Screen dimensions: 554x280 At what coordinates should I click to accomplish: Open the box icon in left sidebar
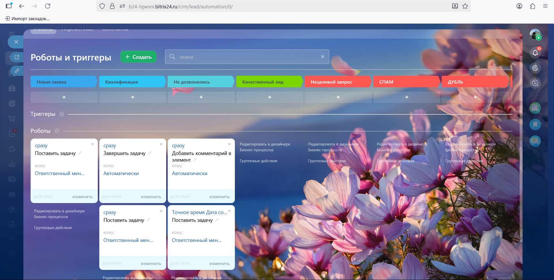pos(12,209)
